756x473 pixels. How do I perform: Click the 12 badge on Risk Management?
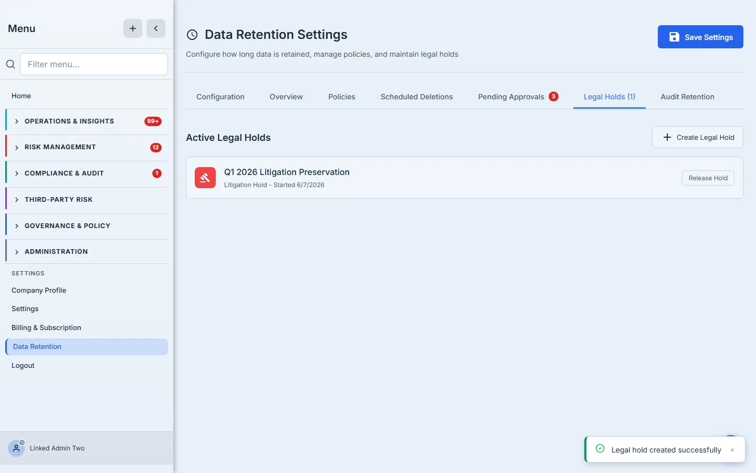tap(155, 148)
